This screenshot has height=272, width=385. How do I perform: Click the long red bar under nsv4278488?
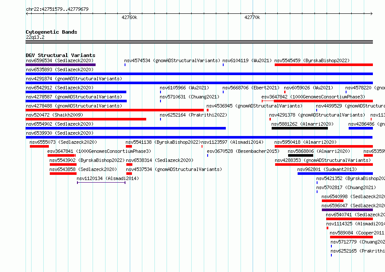pos(115,110)
